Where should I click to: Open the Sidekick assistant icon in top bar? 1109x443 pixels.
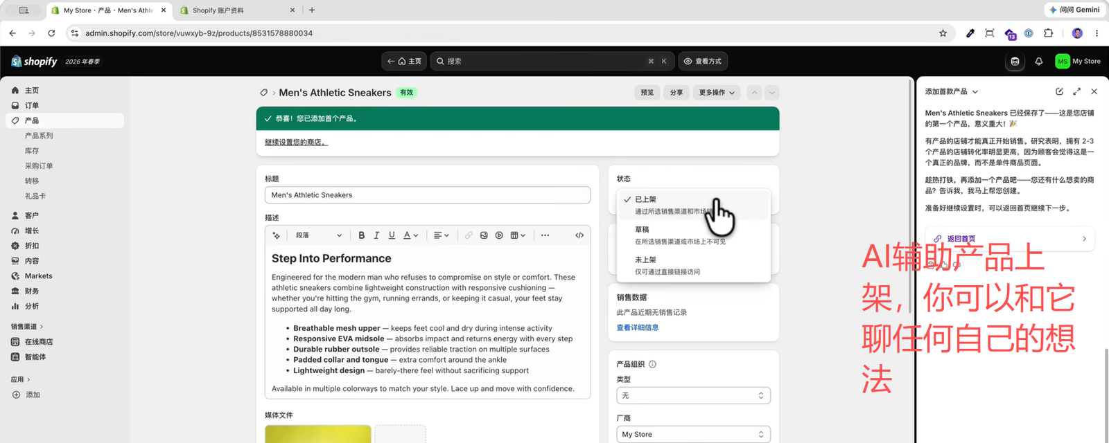pyautogui.click(x=1015, y=62)
